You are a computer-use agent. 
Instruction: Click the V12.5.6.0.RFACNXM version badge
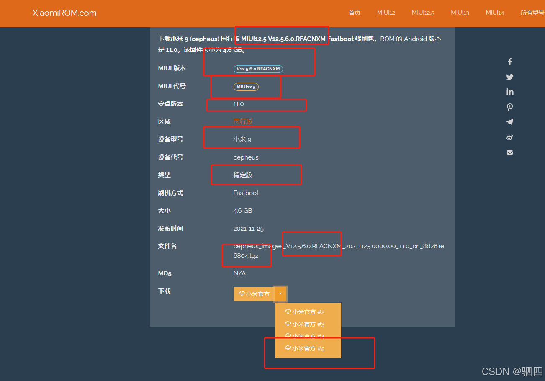point(258,69)
